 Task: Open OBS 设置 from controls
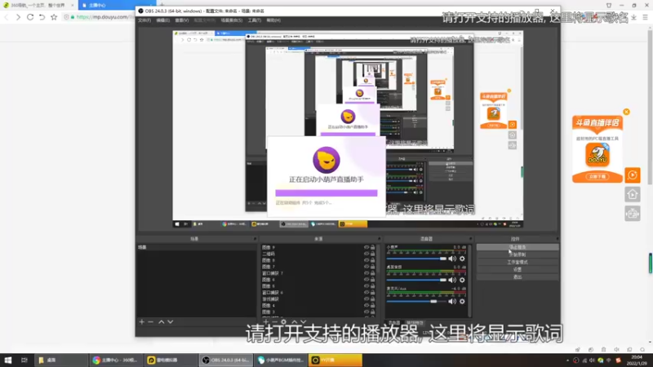point(518,270)
